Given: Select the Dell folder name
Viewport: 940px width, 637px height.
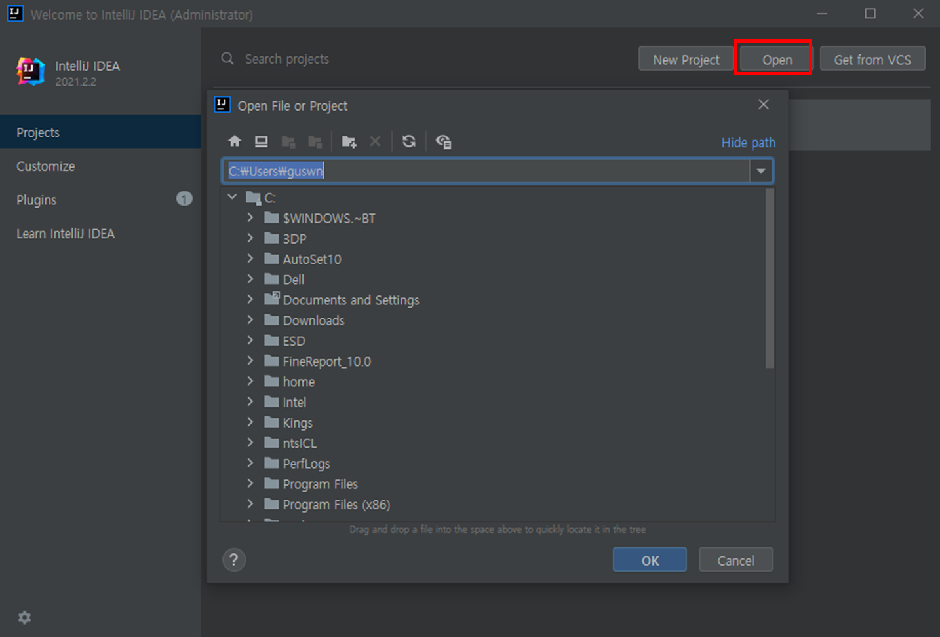Looking at the screenshot, I should pos(293,280).
